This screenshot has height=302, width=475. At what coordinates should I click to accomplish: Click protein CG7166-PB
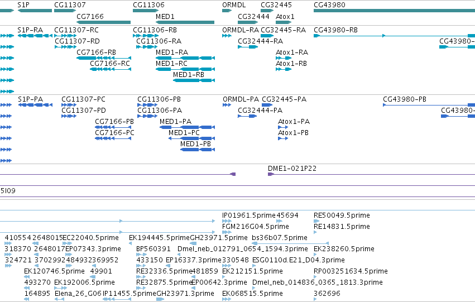(x=114, y=122)
